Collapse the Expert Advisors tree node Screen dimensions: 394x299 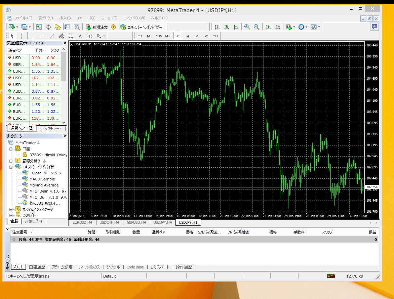coord(11,167)
